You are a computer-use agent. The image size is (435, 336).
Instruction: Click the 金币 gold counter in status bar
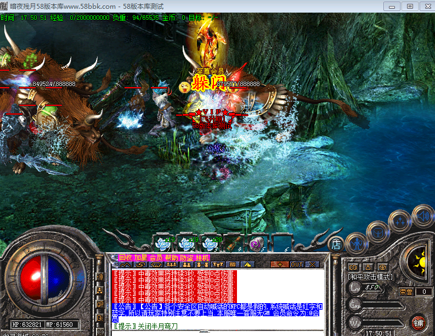(x=174, y=18)
